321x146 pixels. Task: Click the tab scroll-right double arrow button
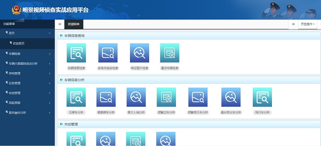tap(293, 24)
